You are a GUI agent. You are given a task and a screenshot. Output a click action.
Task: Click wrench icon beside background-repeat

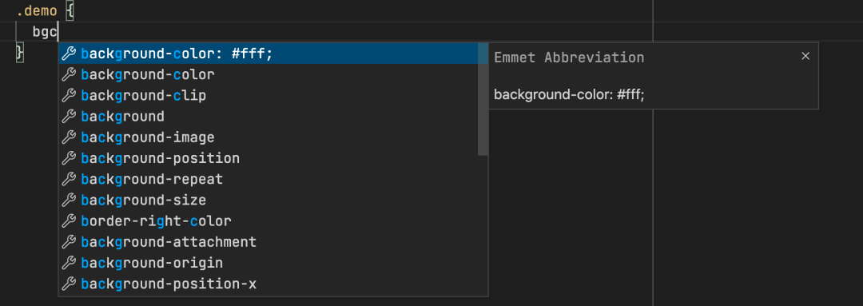point(68,179)
